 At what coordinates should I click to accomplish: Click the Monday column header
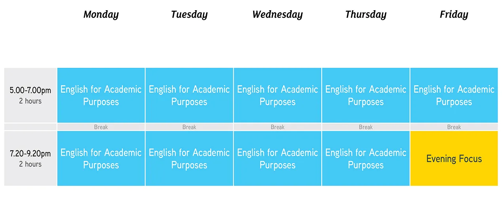[x=101, y=15]
